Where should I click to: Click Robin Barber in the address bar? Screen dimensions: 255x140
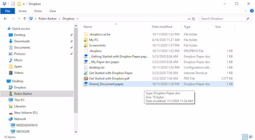[47, 19]
